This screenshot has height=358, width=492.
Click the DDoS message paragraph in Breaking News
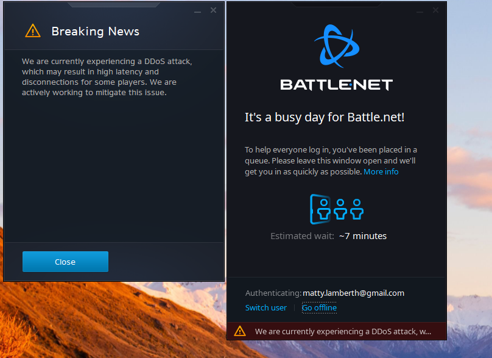107,77
